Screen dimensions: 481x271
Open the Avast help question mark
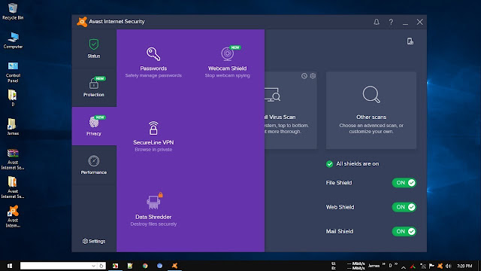[391, 22]
